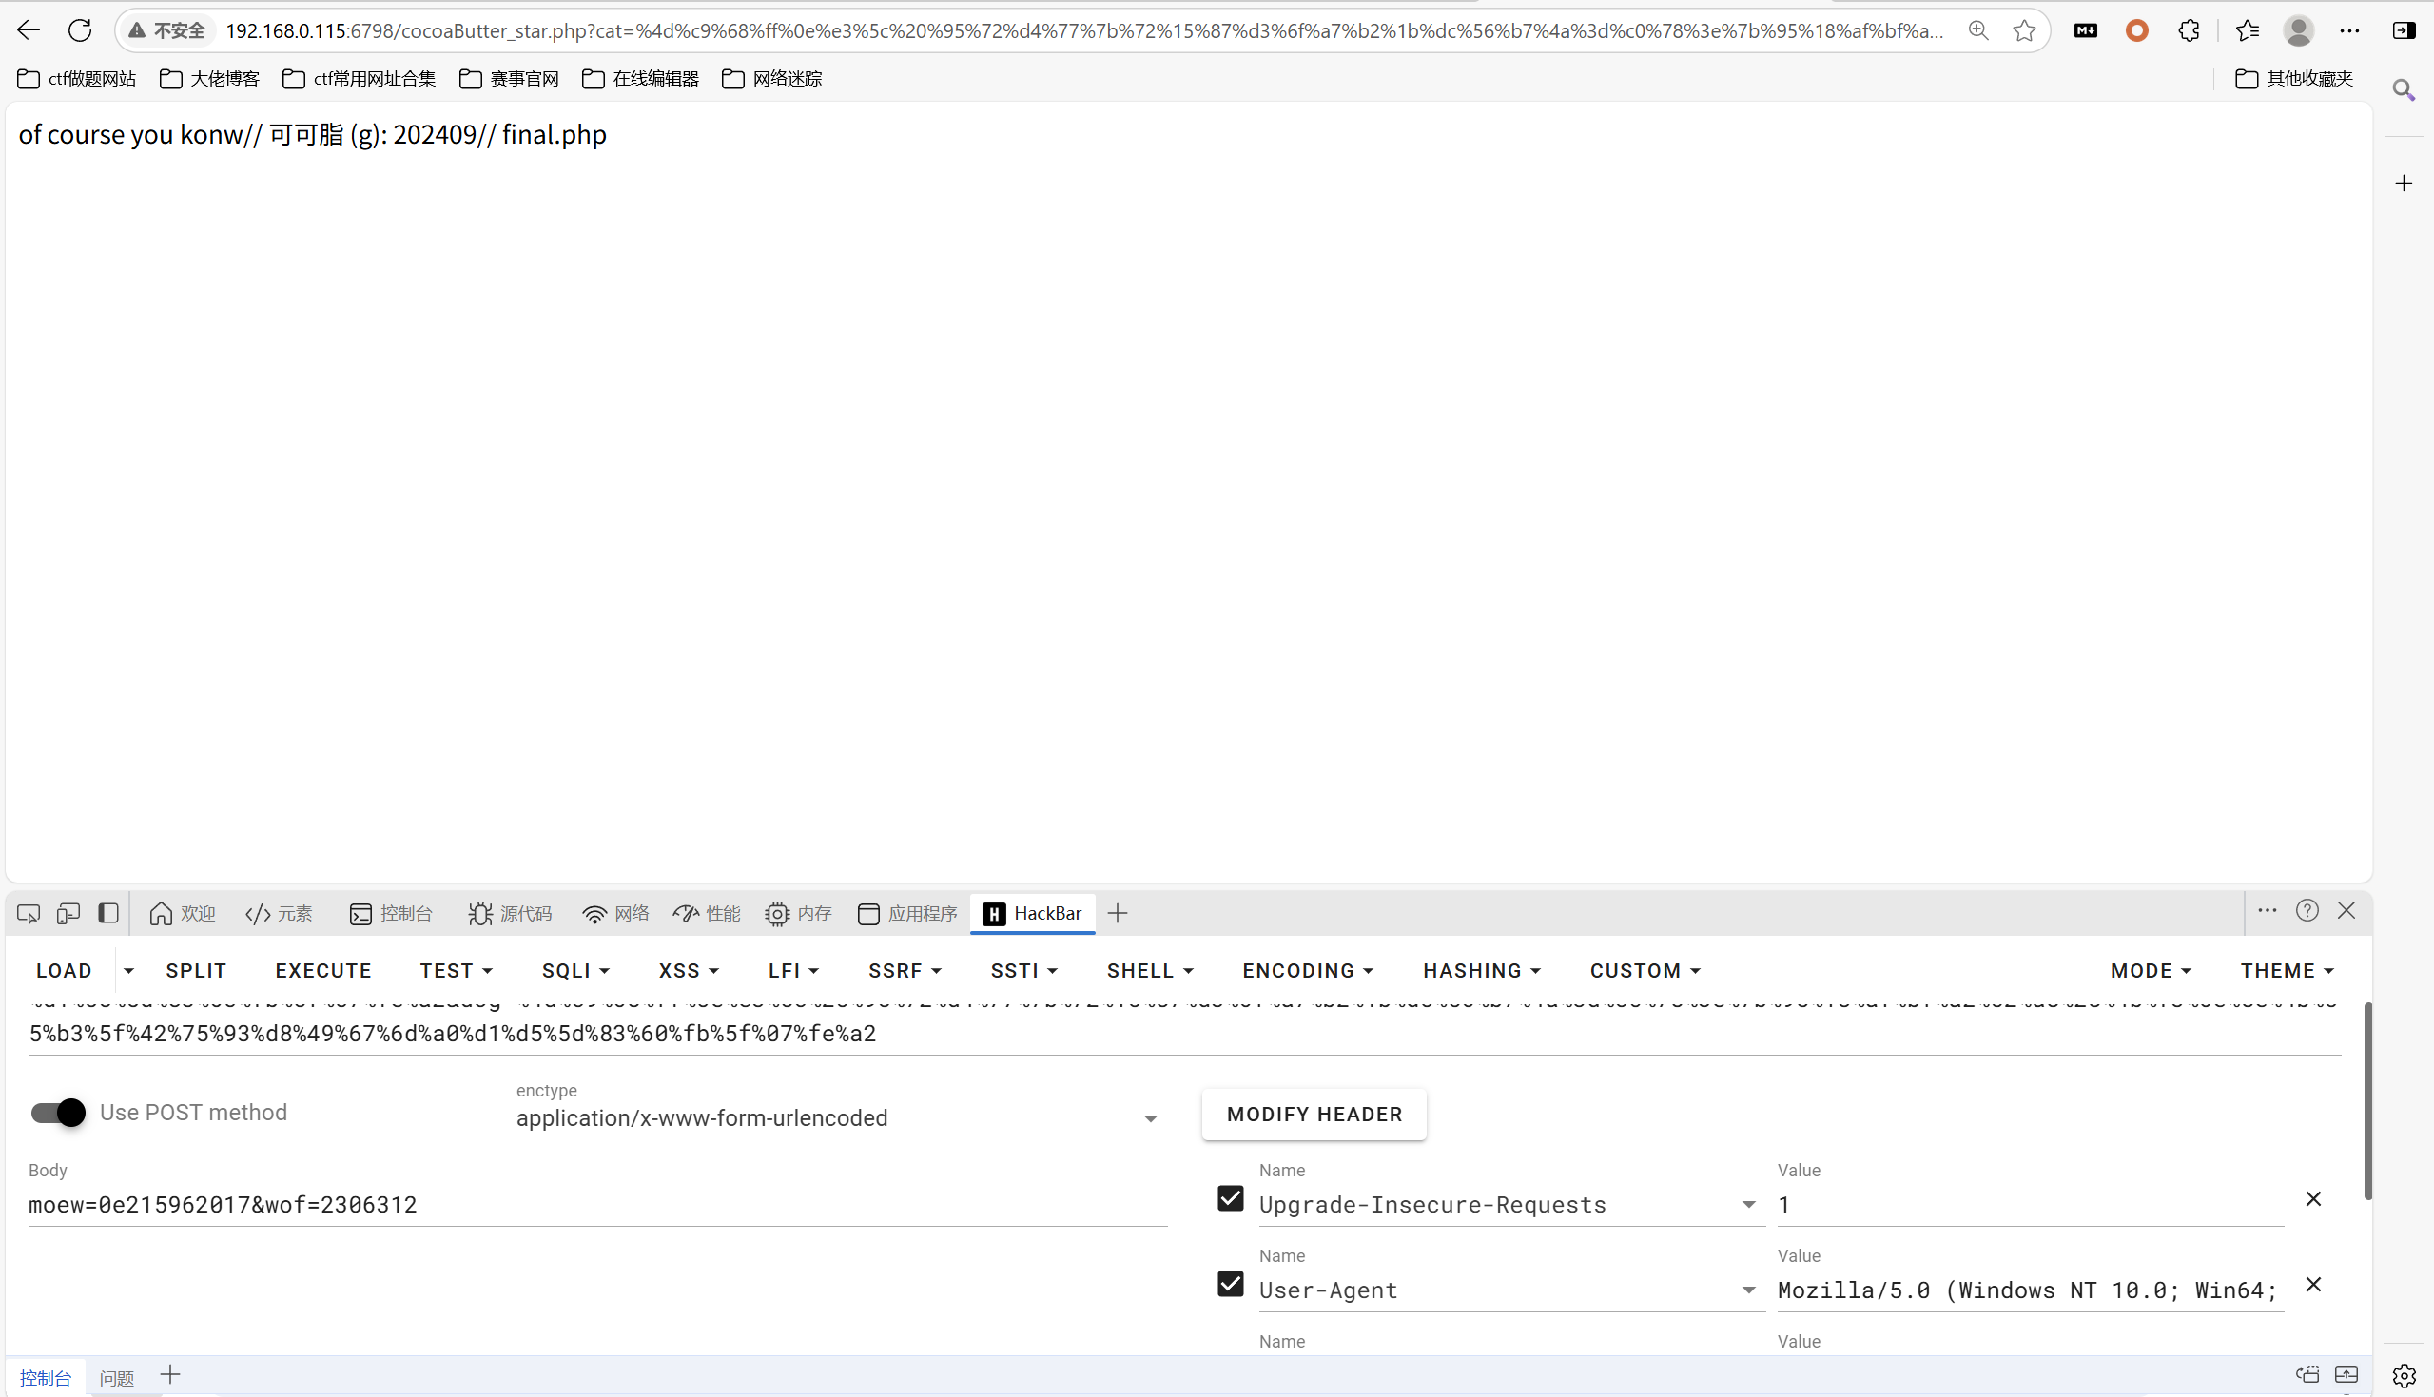Close the DevTools panel

2346,910
